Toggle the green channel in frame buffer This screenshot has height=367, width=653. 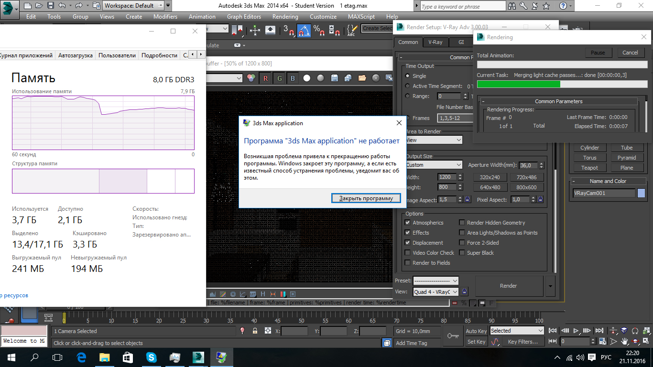279,78
